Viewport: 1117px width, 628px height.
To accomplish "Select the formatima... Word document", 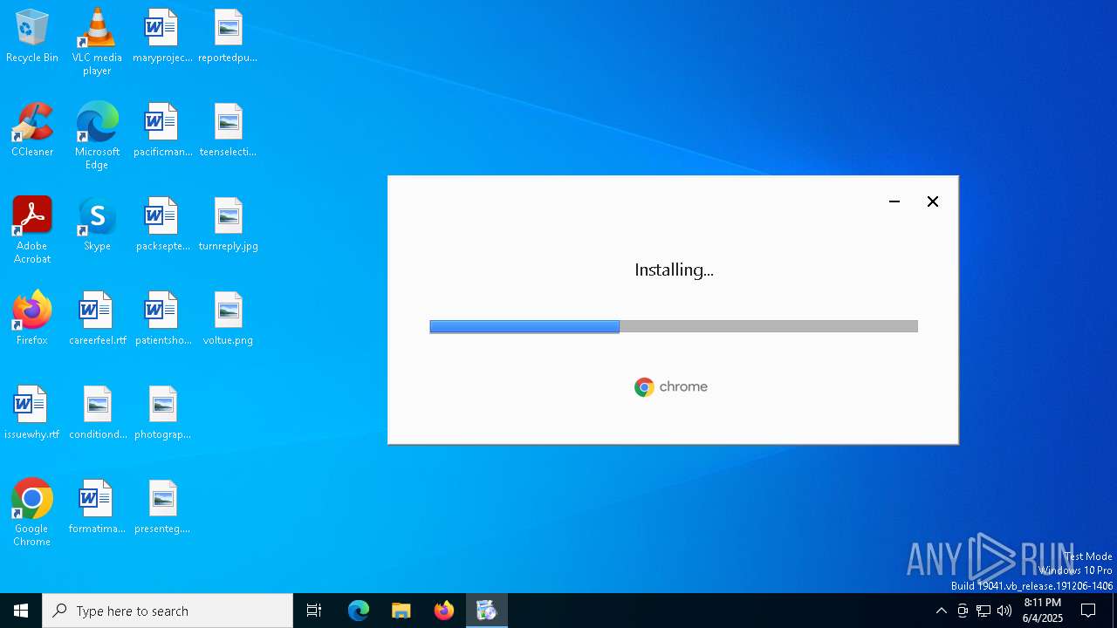I will coord(97,508).
